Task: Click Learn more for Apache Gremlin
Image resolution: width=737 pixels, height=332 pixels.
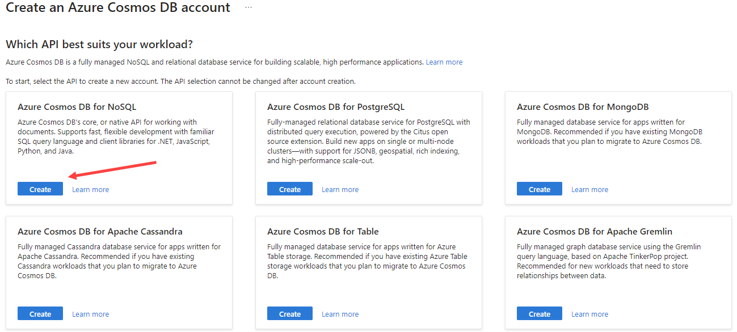Action: point(590,314)
